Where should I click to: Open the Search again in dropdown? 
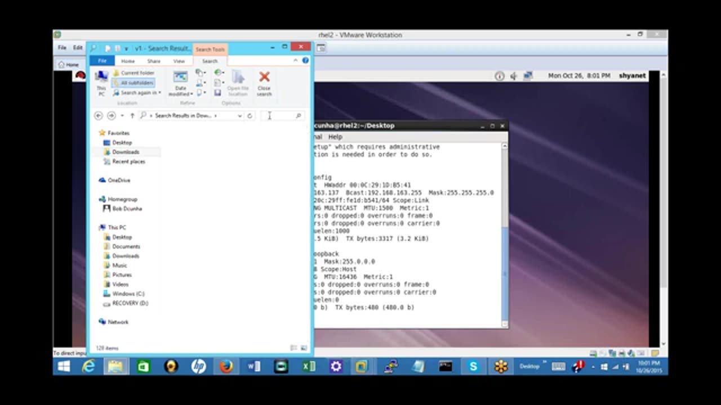click(x=137, y=92)
